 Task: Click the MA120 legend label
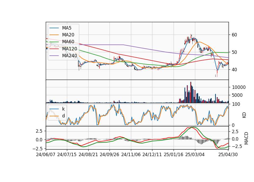tap(70, 49)
